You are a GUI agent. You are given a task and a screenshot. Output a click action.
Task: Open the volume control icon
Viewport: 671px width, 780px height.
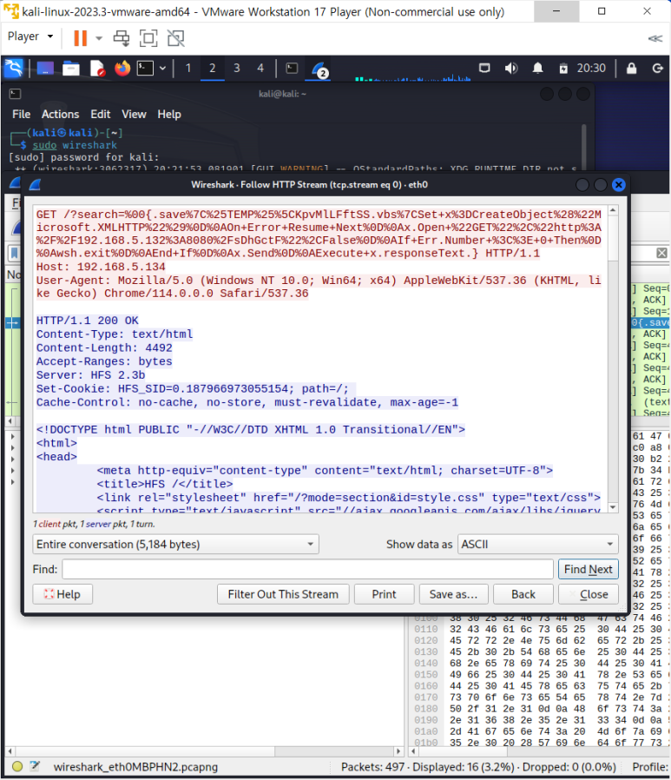tap(511, 68)
